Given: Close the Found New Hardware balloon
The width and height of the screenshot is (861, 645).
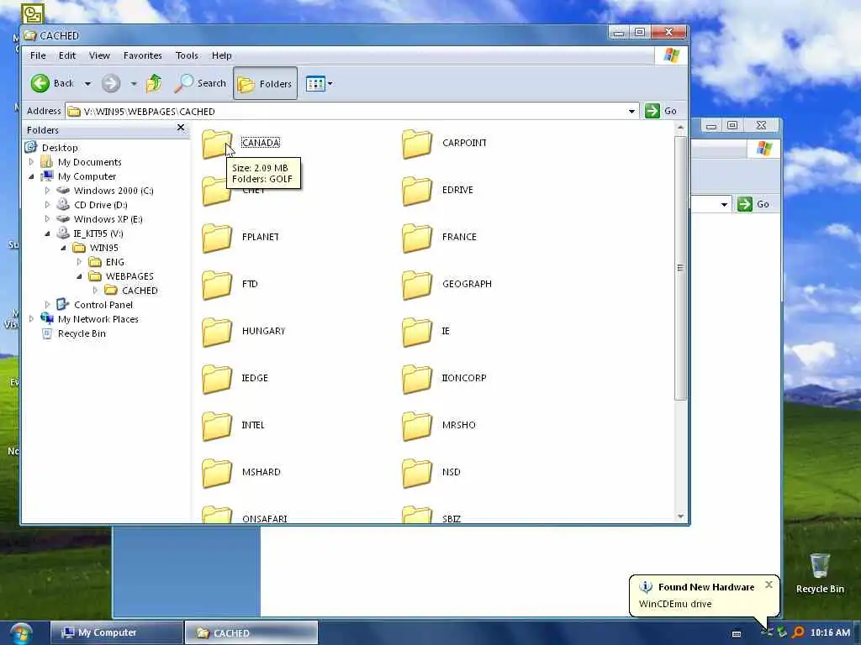Looking at the screenshot, I should (x=769, y=585).
